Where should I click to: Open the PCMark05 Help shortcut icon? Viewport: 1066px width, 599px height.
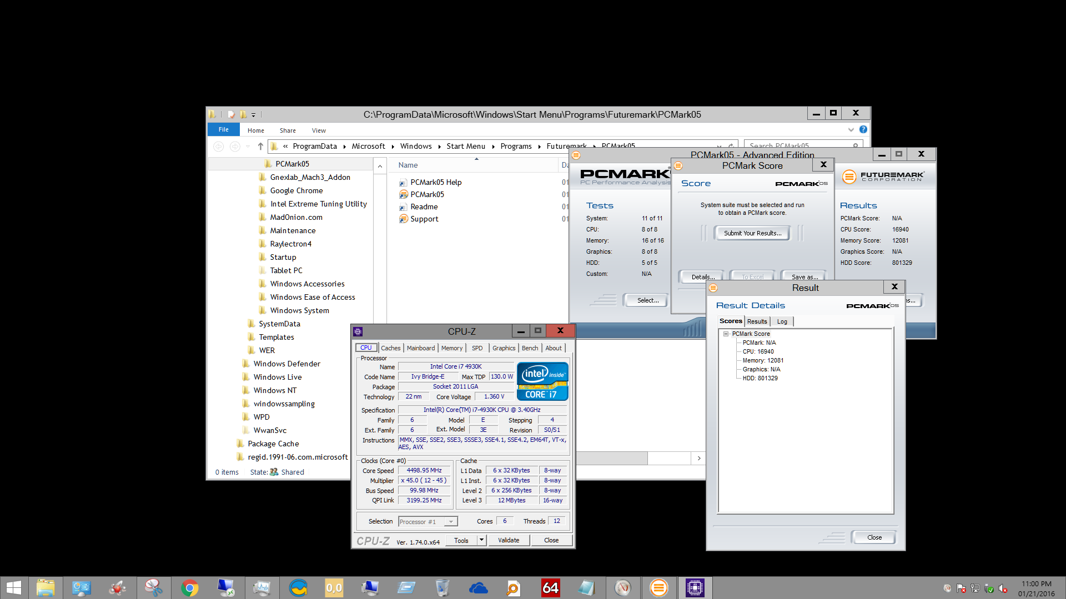(x=404, y=183)
